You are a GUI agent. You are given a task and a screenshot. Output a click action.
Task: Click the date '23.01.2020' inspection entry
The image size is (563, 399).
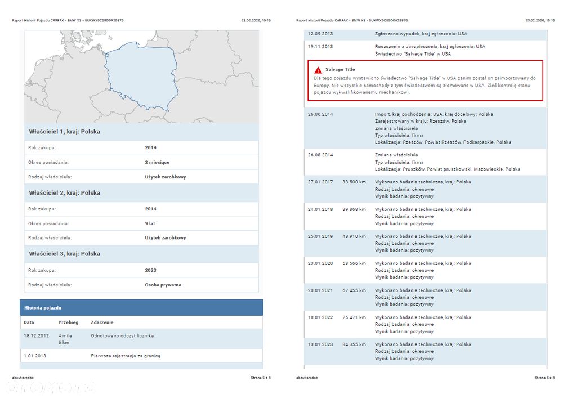[x=320, y=263]
